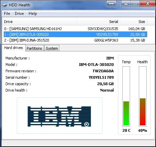Click the IBM logo image
This screenshot has width=156, height=147.
tap(59, 117)
